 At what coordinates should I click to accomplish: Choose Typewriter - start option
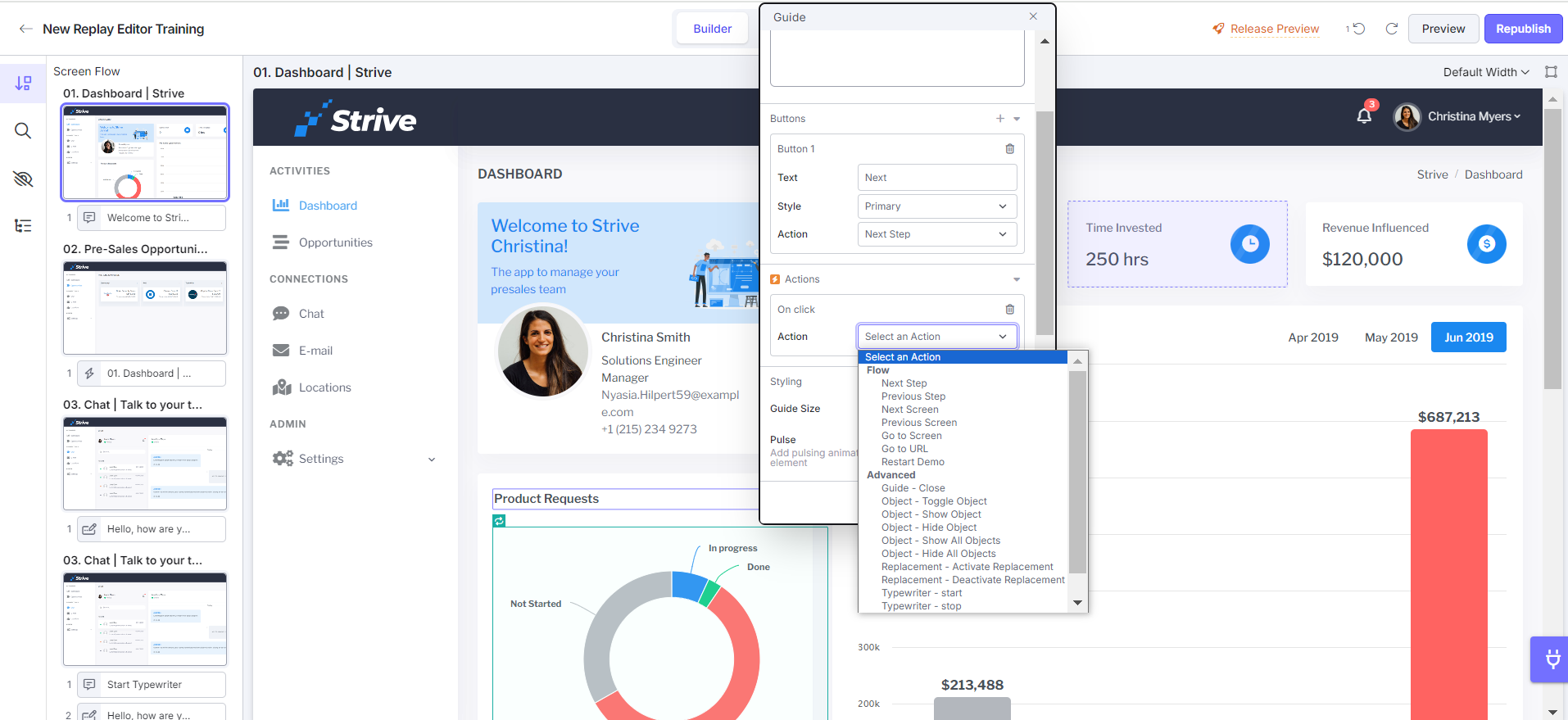(922, 593)
